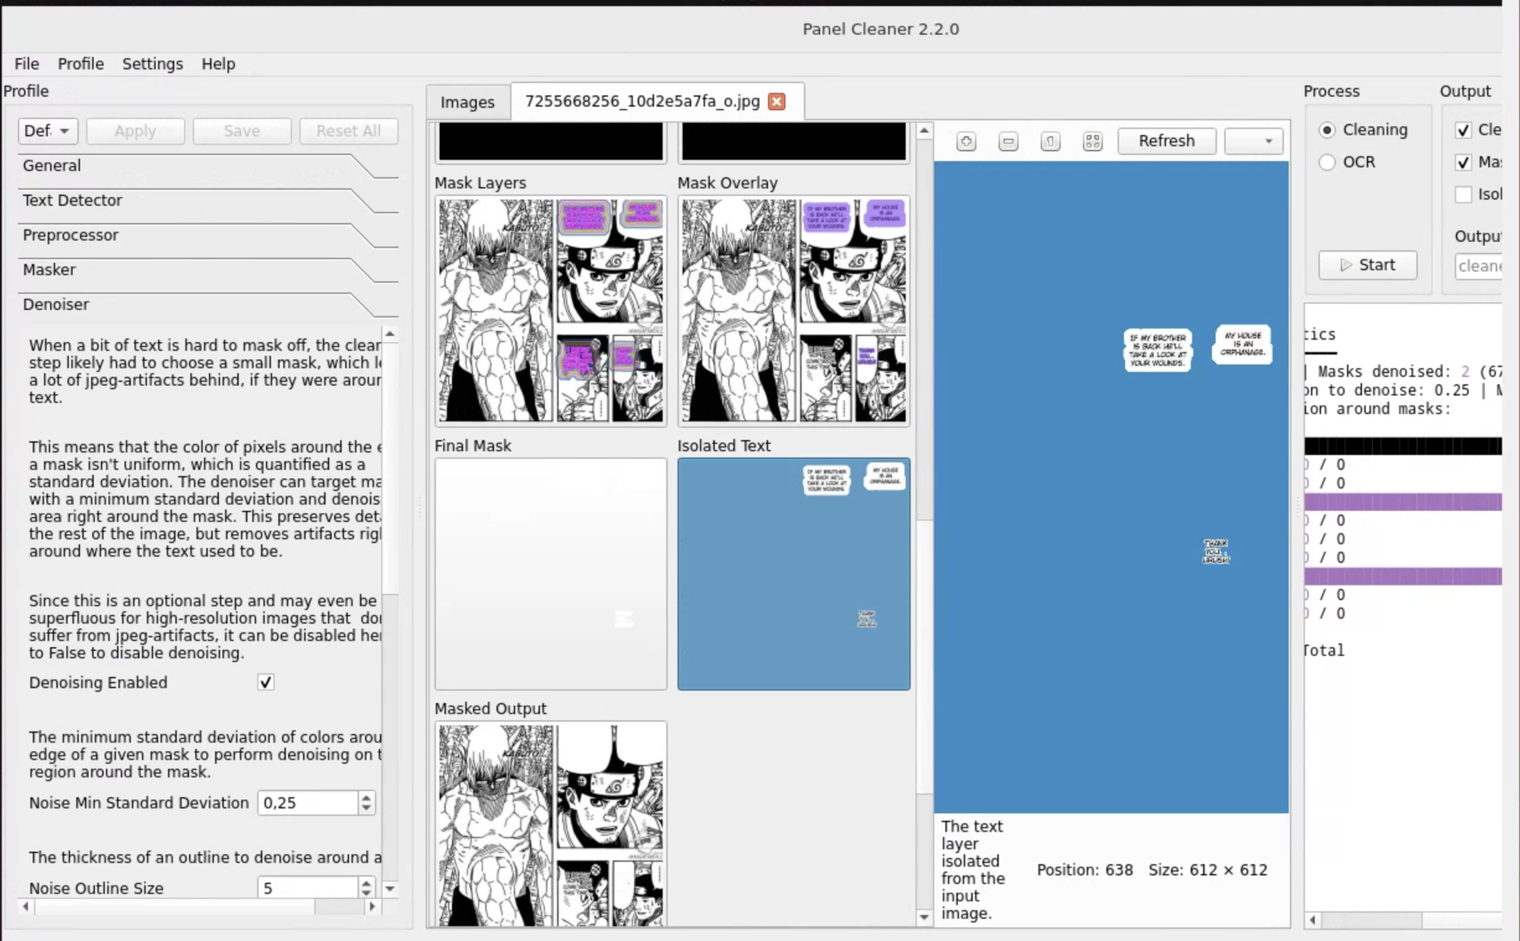Reset zoom to original size icon
Image resolution: width=1520 pixels, height=941 pixels.
point(1050,141)
